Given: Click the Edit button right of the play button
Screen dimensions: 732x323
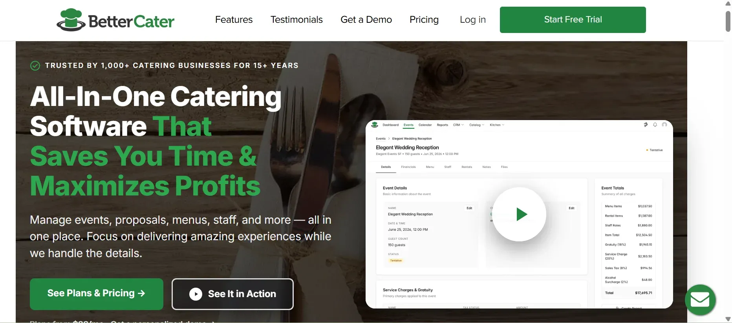Looking at the screenshot, I should pyautogui.click(x=571, y=208).
